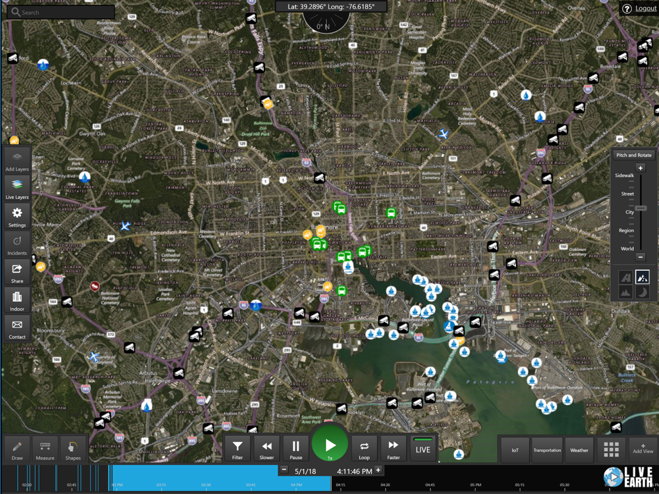Open the IoT view tab
Viewport: 659px width, 494px height.
point(515,450)
